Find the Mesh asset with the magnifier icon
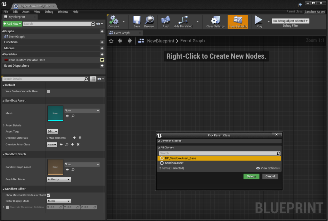This screenshot has height=221, width=328. tap(73, 116)
